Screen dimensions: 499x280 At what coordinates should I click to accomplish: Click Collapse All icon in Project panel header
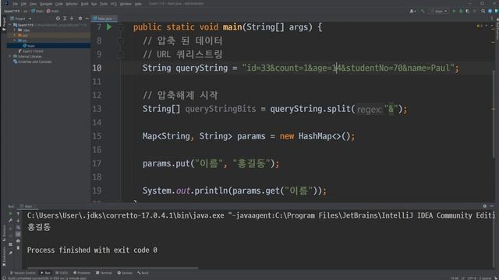[72, 19]
